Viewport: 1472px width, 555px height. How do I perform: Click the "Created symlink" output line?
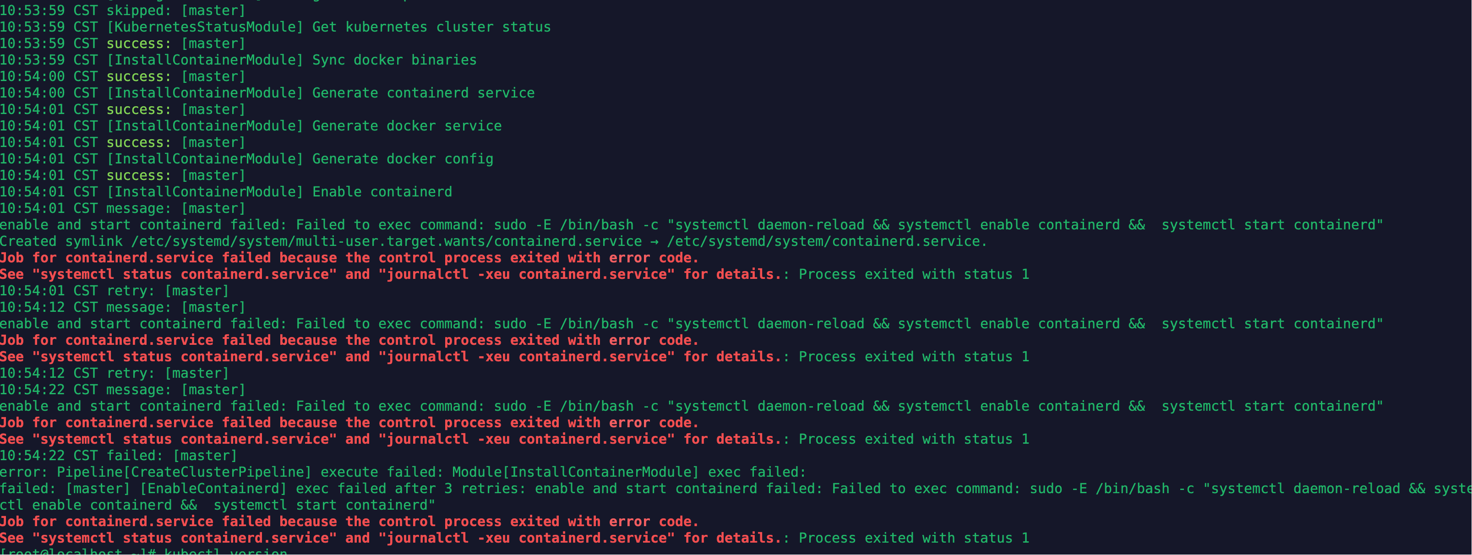click(494, 241)
